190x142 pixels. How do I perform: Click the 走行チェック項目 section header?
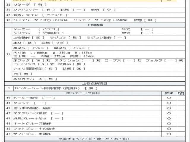point(83,93)
